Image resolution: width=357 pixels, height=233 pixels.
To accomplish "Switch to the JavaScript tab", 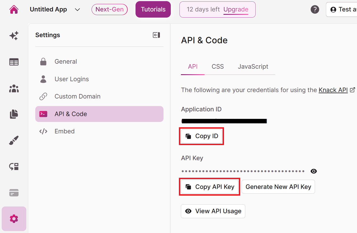I will tap(253, 66).
